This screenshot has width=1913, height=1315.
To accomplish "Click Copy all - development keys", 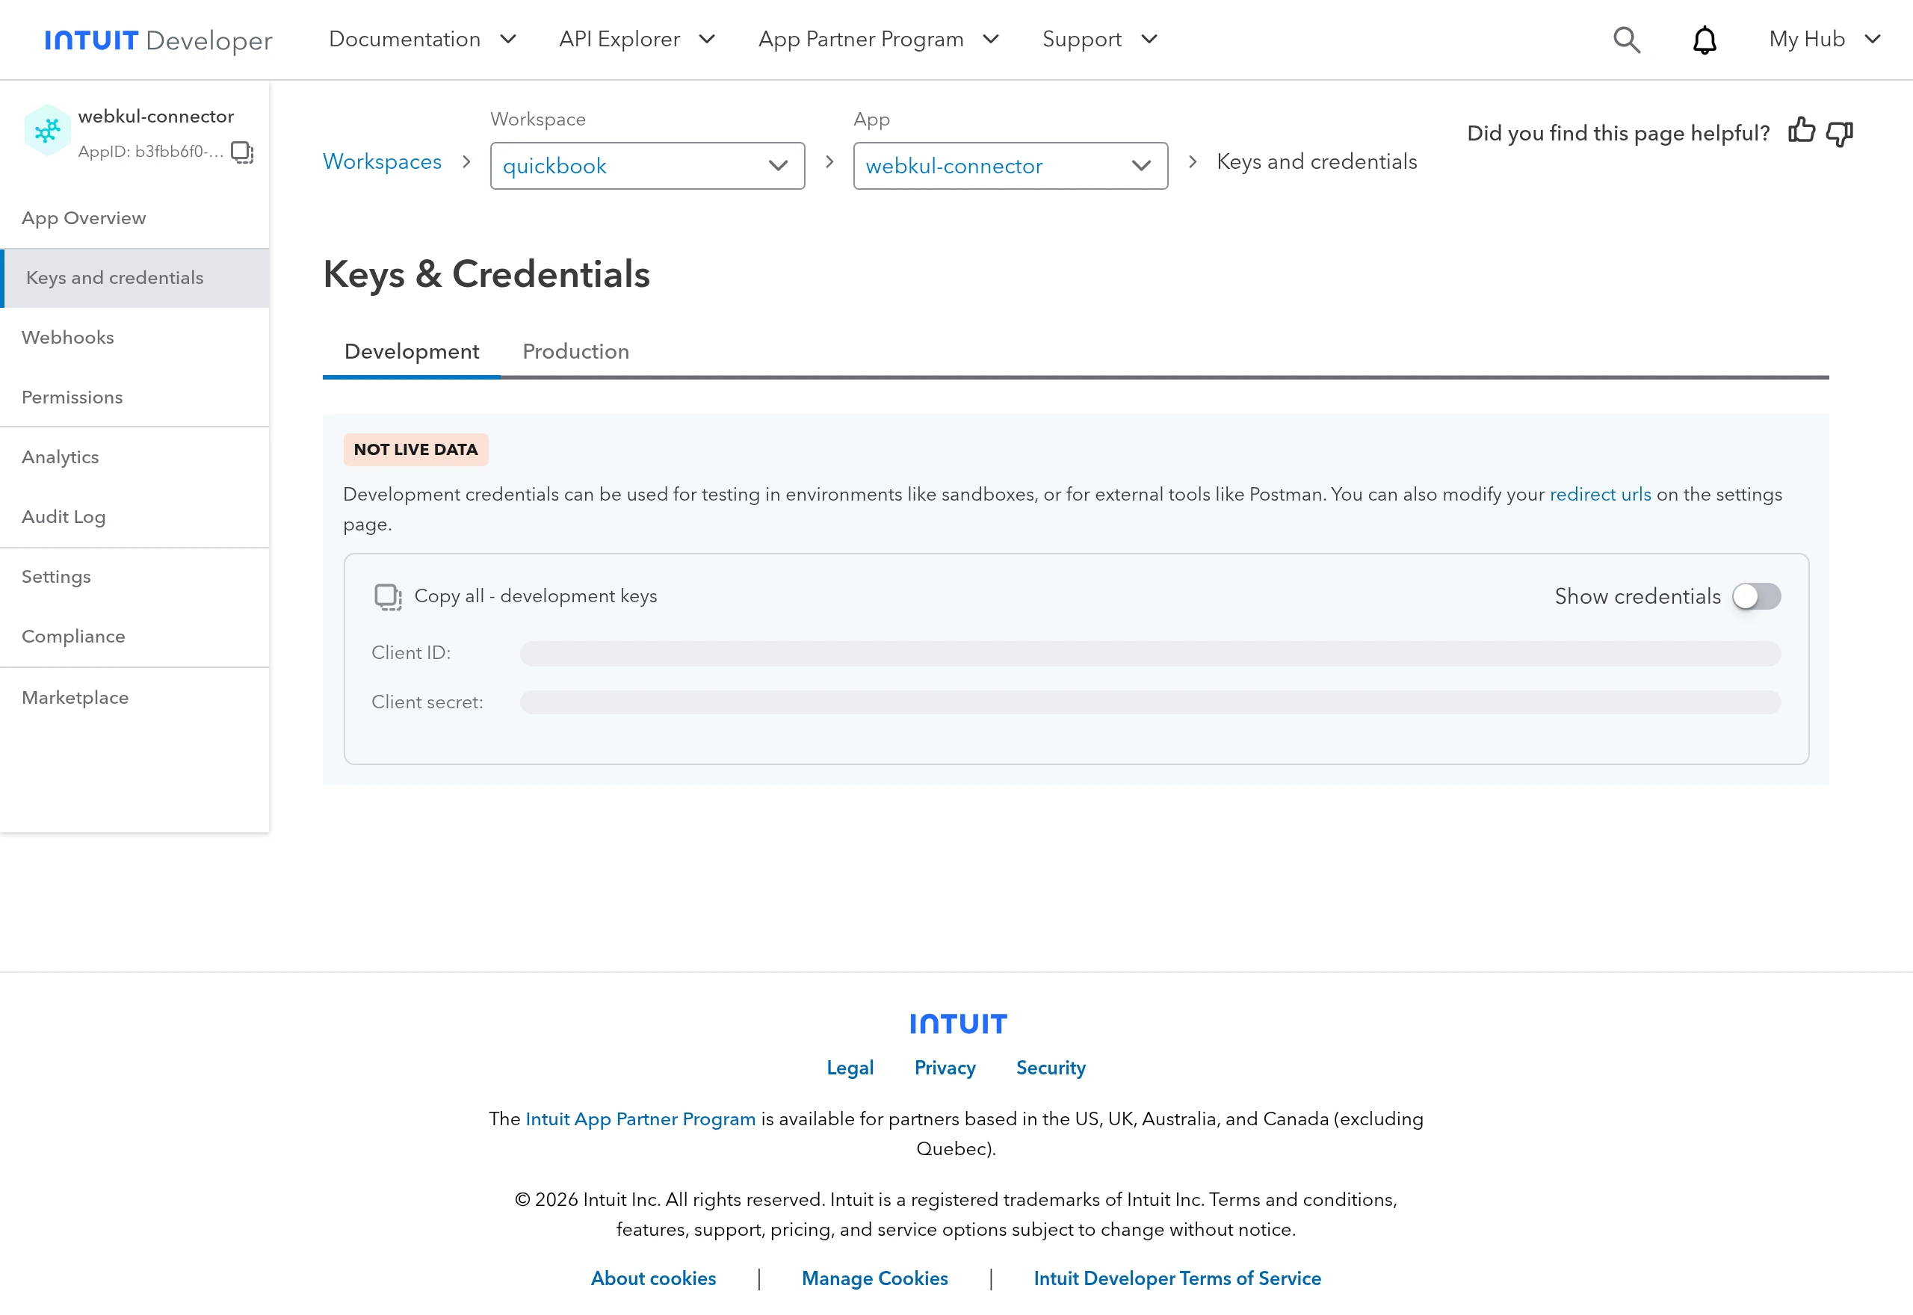I will 536,595.
